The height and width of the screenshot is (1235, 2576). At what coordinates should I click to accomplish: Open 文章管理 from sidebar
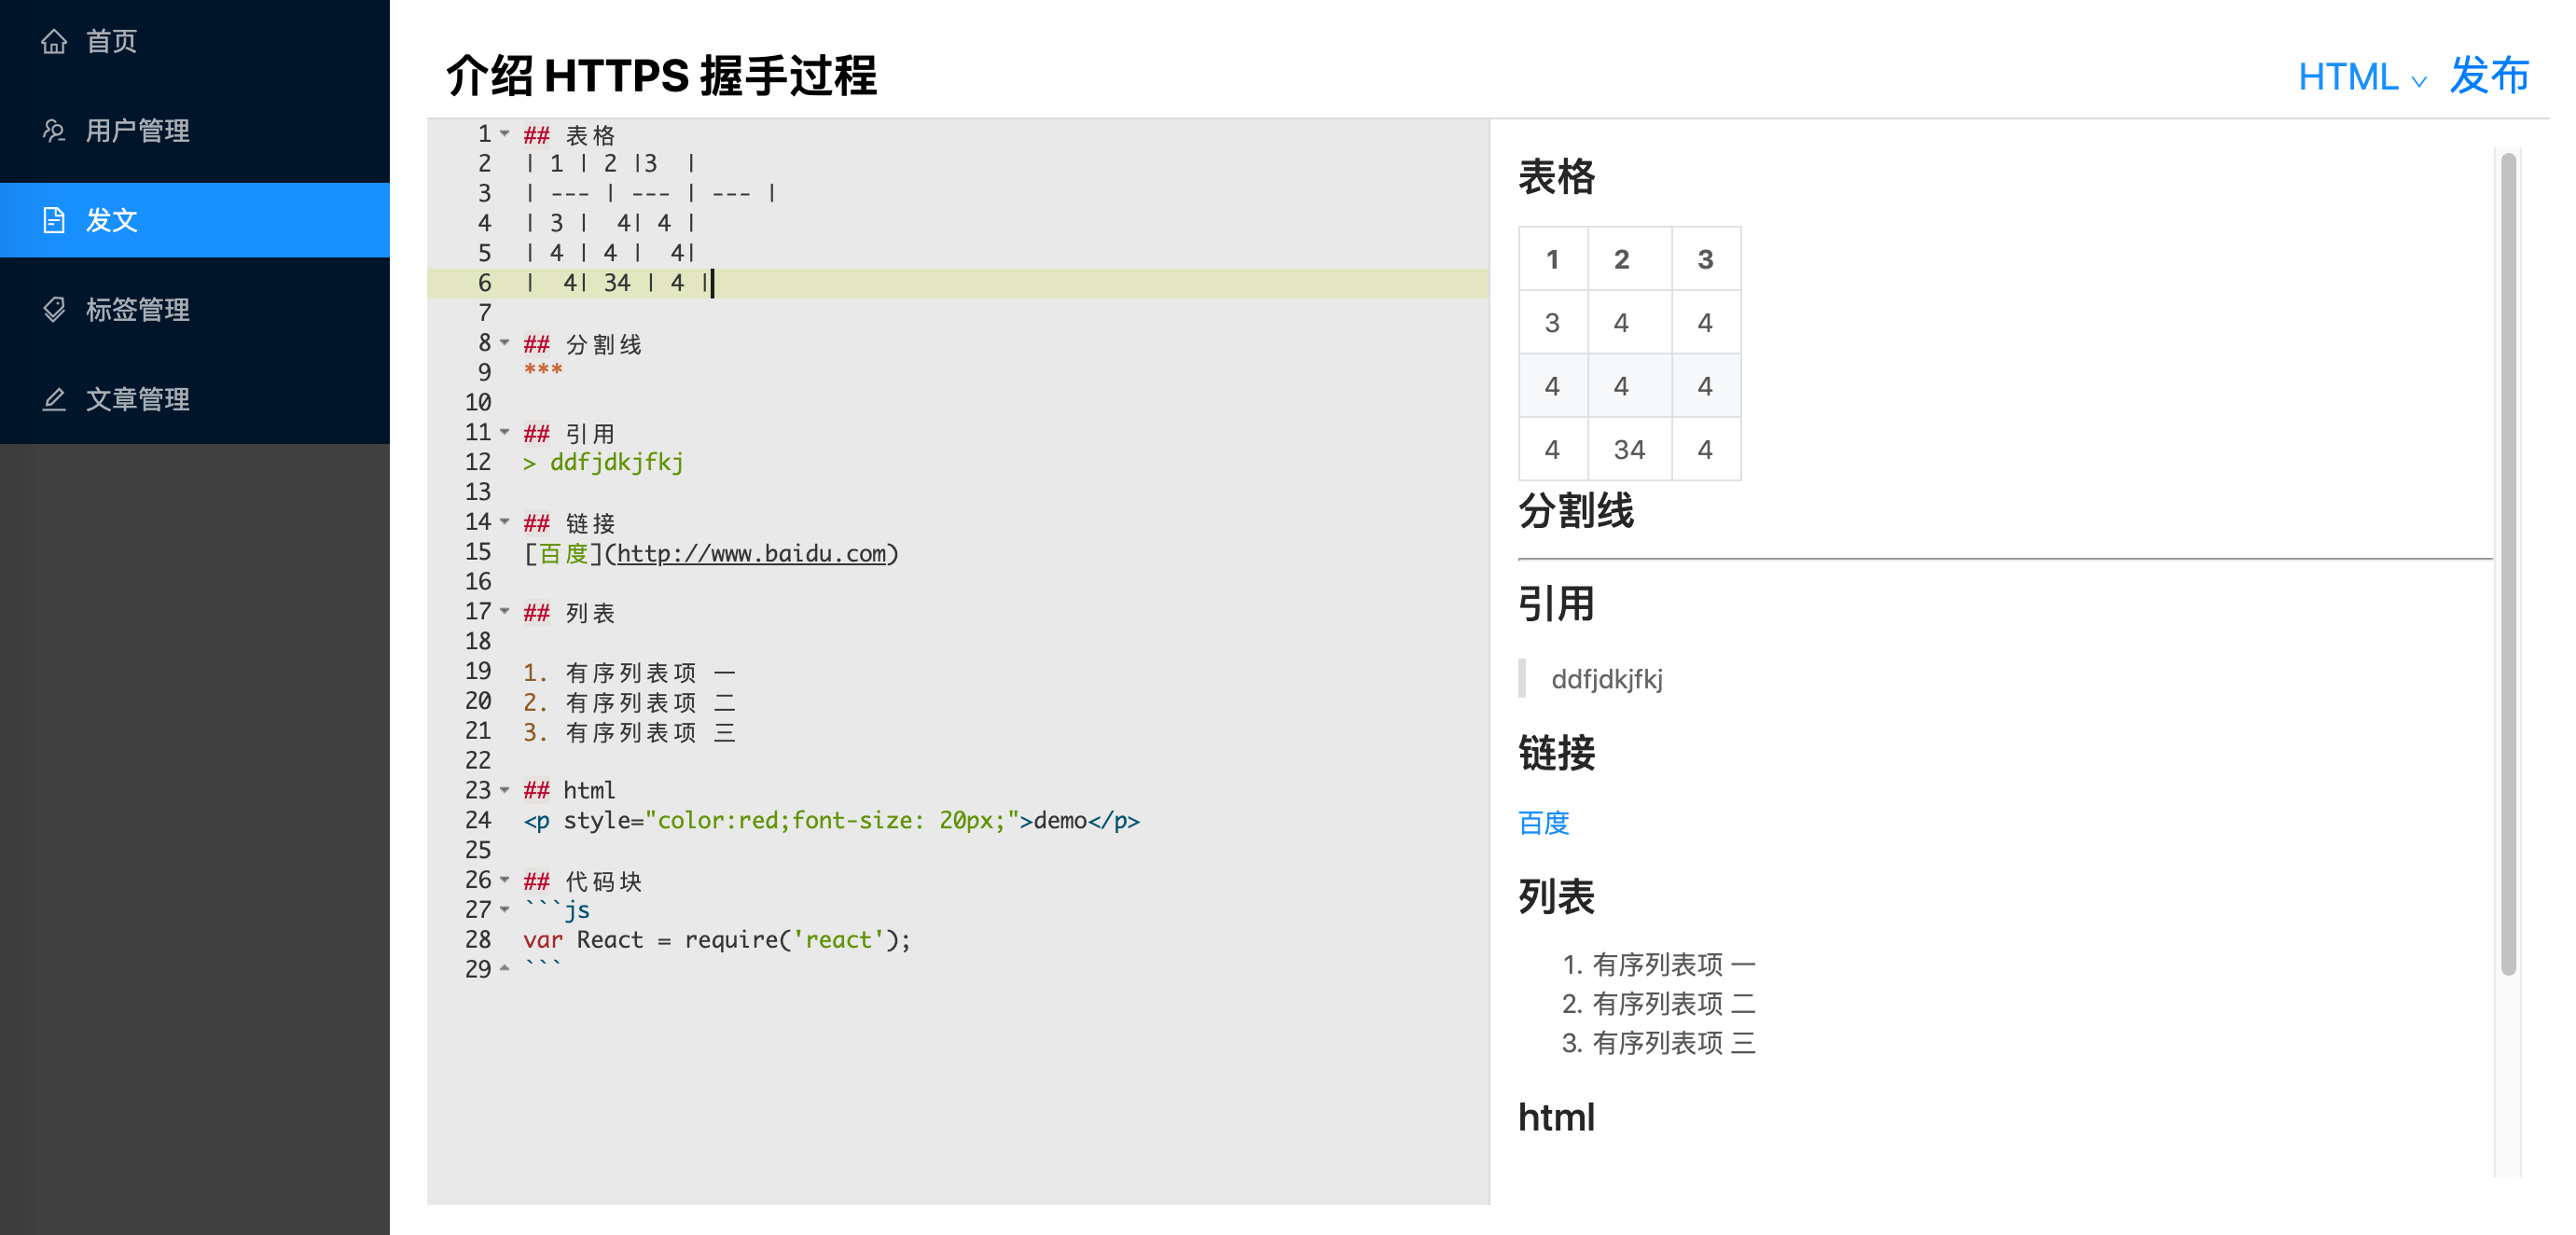[137, 400]
